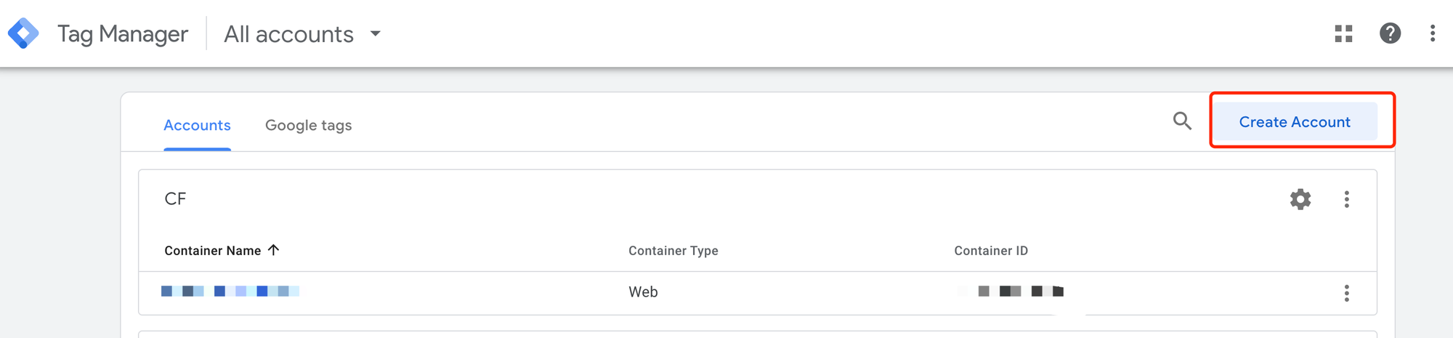Screen dimensions: 1453x338
Task: Select the CF account name
Action: coord(175,199)
